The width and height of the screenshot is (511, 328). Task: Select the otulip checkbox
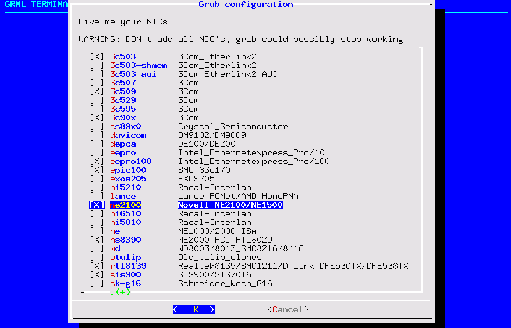tap(97, 257)
